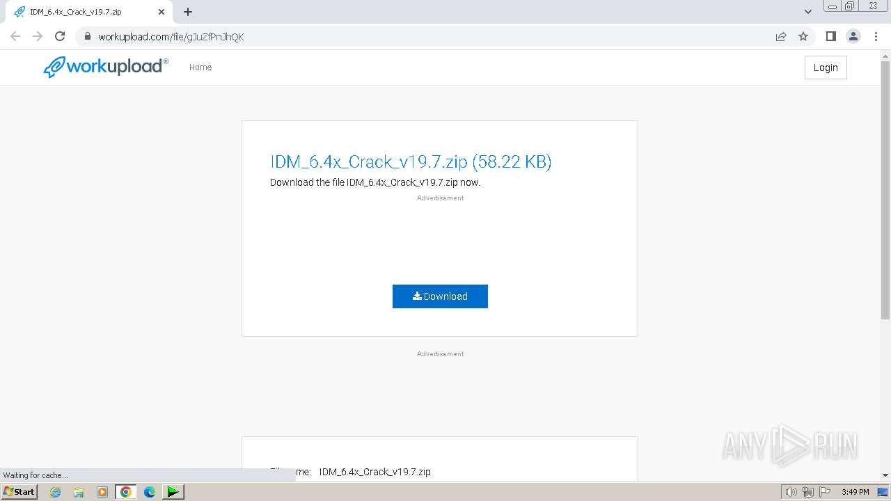This screenshot has width=891, height=501.
Task: Click the blue Download button
Action: pos(440,296)
